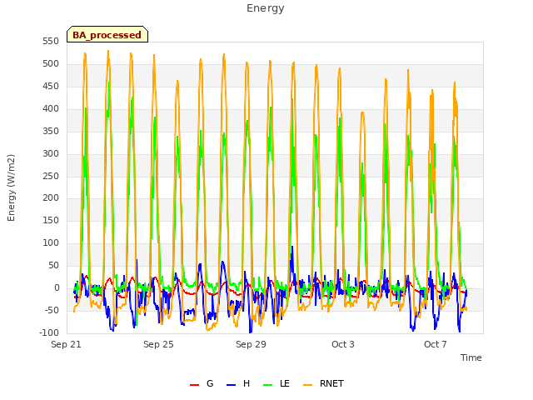The height and width of the screenshot is (400, 533).
Task: Click the Oct 7 x-axis tick label
Action: [x=435, y=344]
